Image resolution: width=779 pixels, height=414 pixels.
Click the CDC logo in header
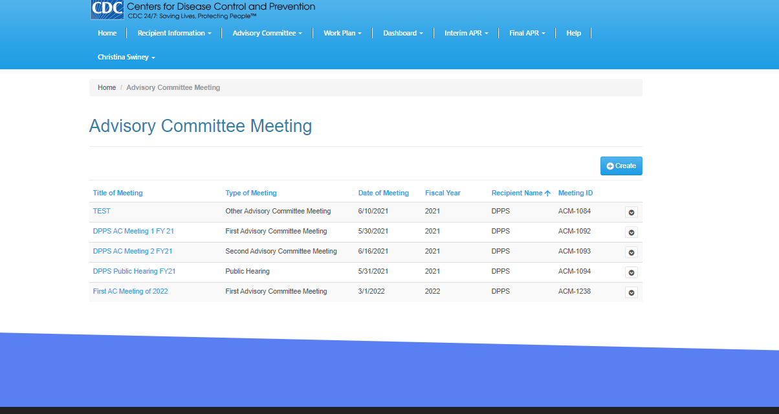(x=107, y=9)
